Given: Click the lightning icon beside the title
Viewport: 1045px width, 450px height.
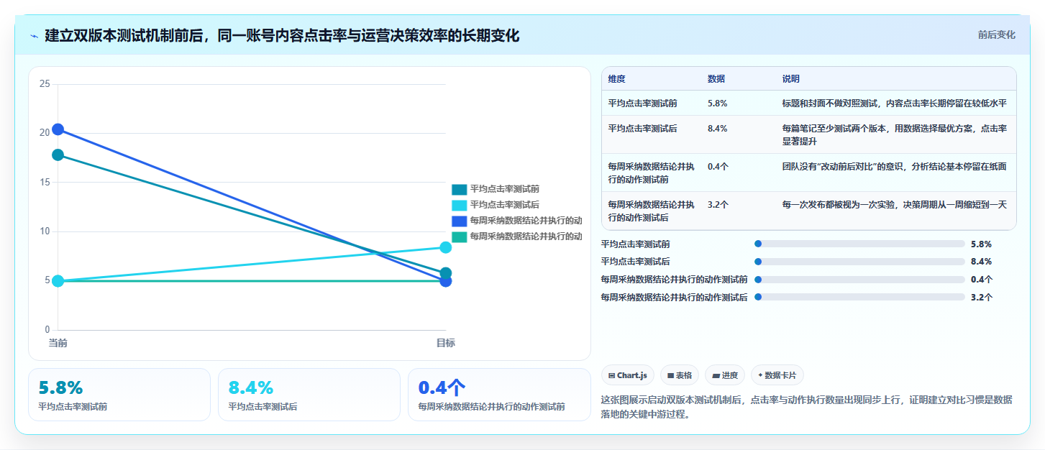Looking at the screenshot, I should point(34,36).
